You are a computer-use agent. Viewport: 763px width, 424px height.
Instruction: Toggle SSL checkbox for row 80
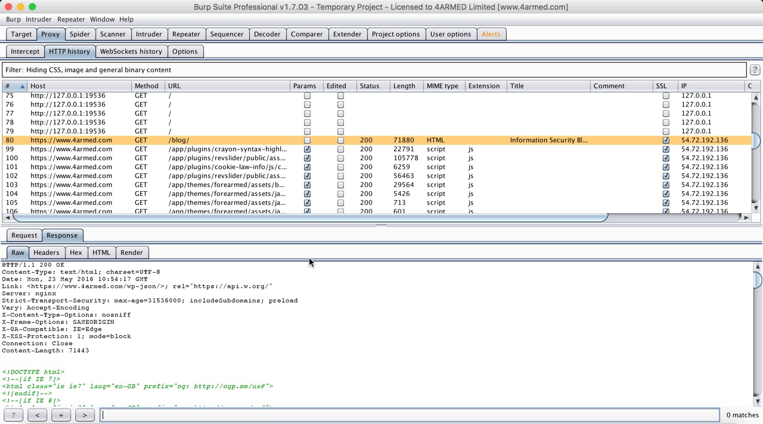(x=666, y=140)
